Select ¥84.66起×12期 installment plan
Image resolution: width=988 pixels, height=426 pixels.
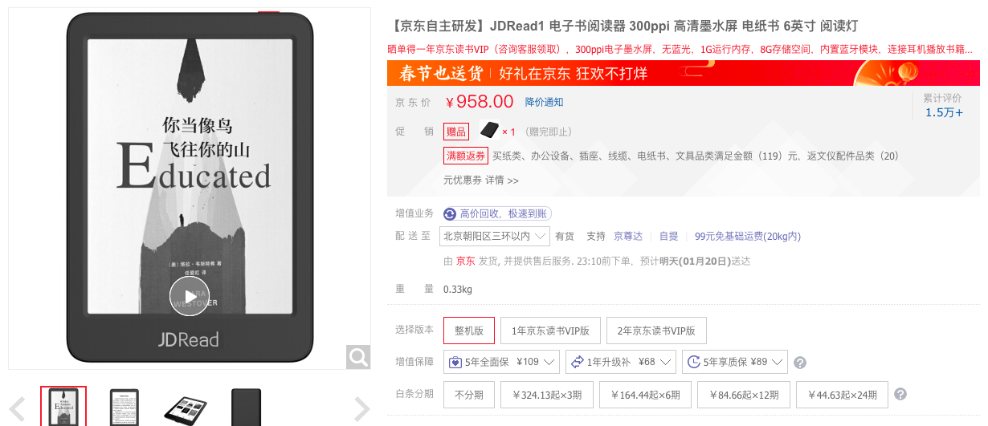[744, 394]
